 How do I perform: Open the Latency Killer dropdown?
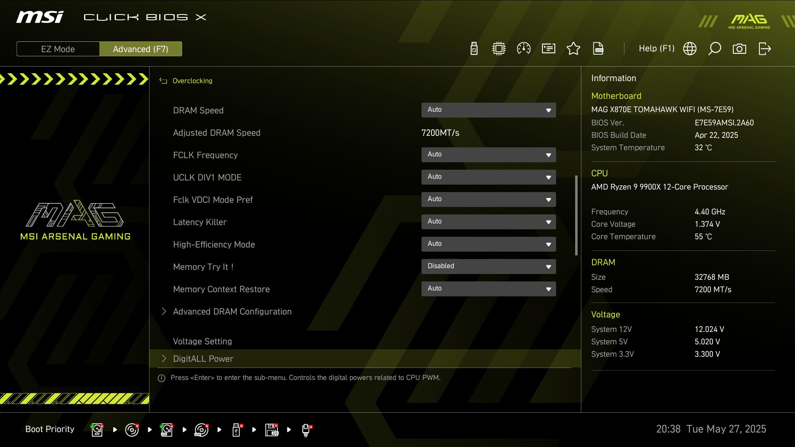(489, 222)
